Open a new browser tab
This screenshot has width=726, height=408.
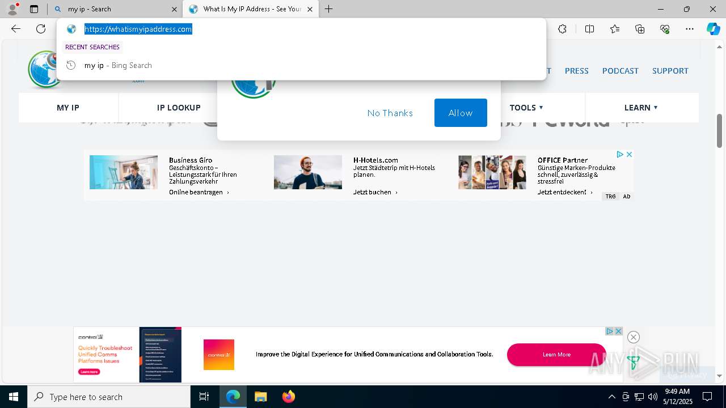pos(328,9)
